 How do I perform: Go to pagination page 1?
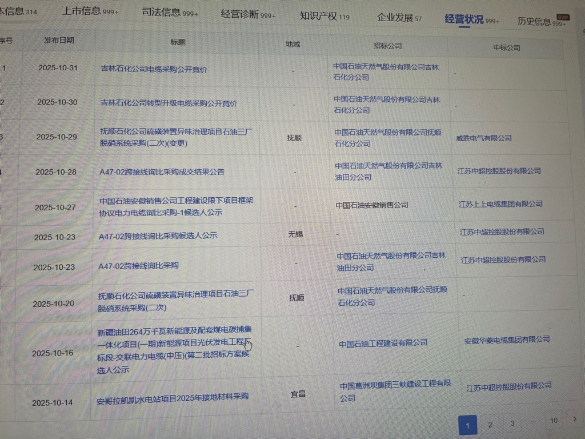pos(468,425)
